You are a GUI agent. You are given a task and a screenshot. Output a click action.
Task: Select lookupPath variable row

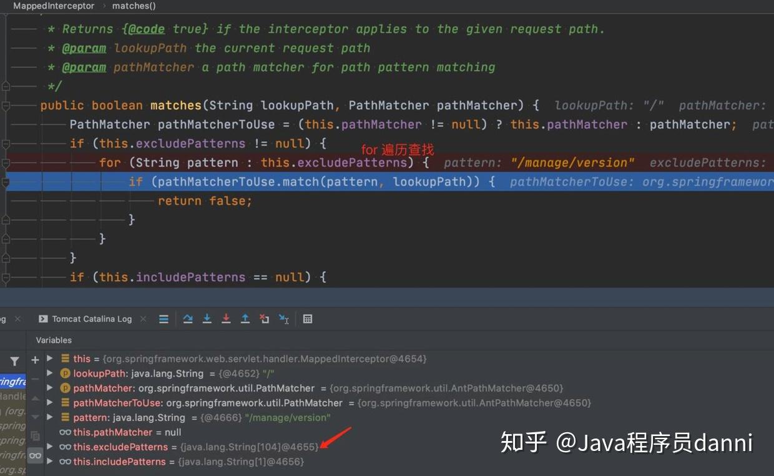(167, 374)
